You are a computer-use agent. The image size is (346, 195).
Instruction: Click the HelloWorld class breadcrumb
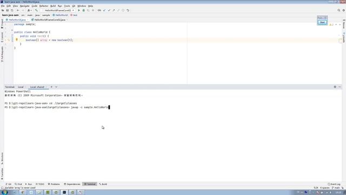pyautogui.click(x=60, y=15)
